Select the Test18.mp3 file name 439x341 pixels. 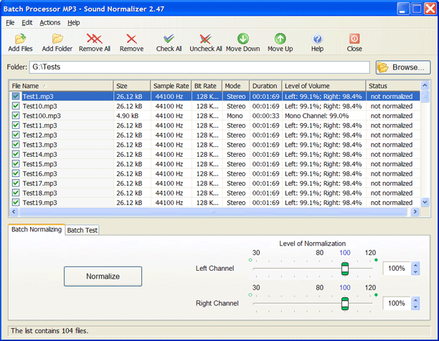[39, 193]
